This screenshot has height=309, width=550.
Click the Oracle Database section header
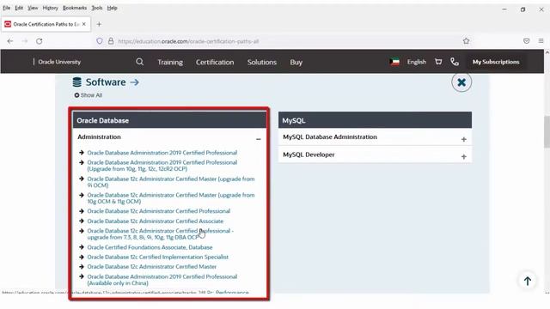tap(169, 120)
